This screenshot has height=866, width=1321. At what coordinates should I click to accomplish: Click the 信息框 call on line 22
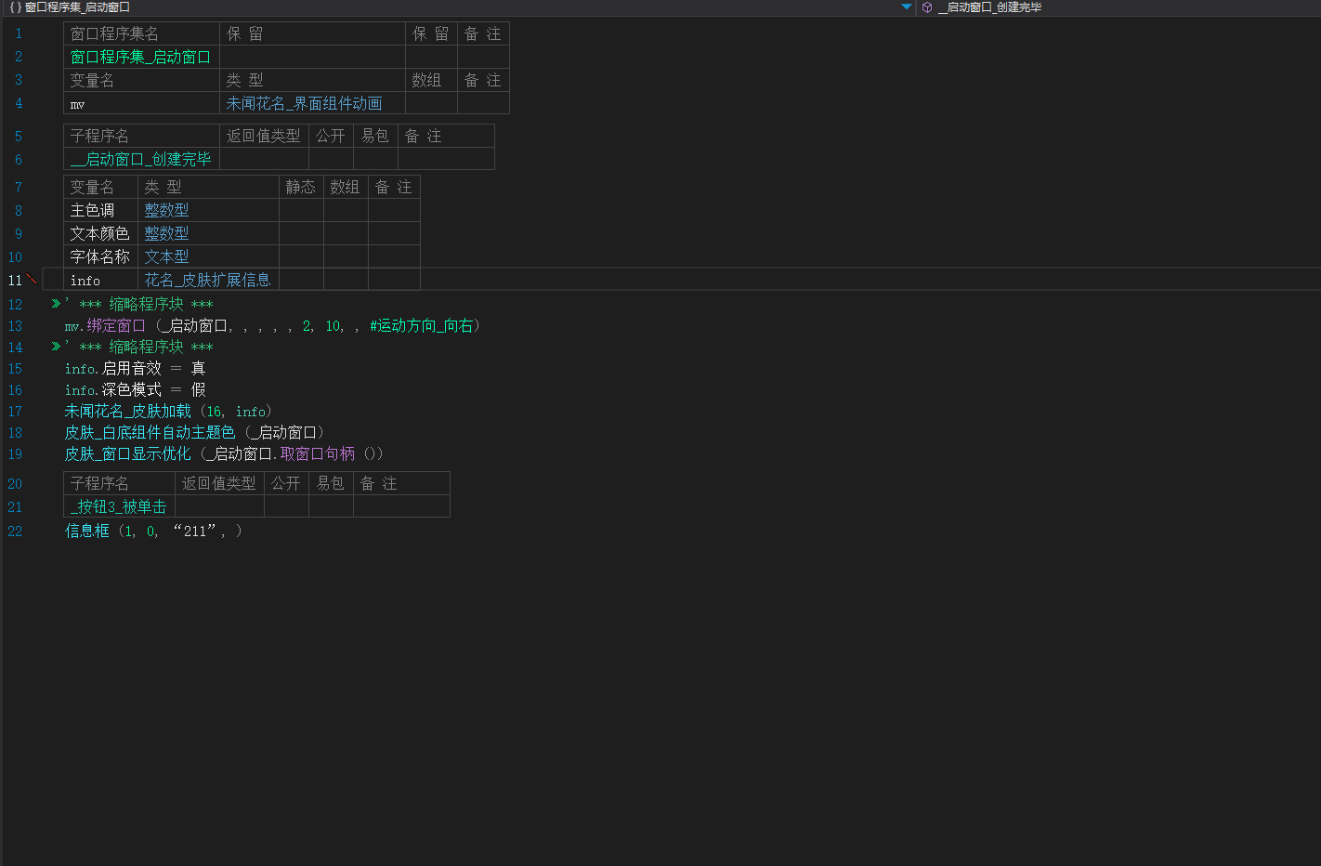coord(153,531)
